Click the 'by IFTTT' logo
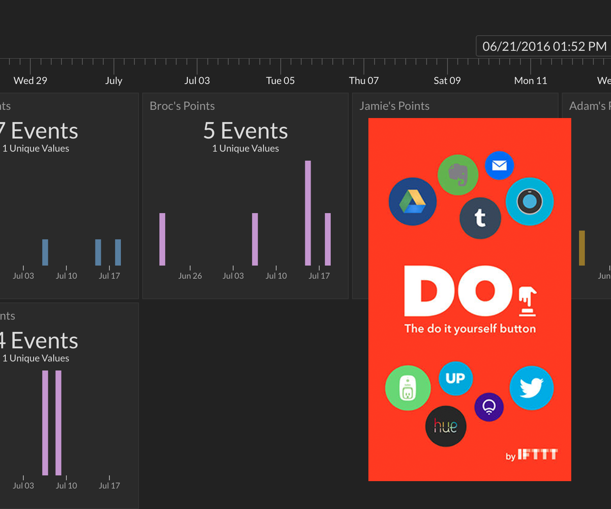 point(532,455)
